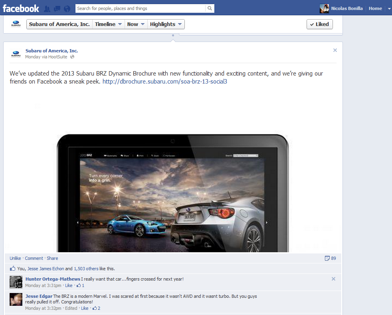
Task: Like Hunter Ortega-Mathews comment
Action: [69, 285]
